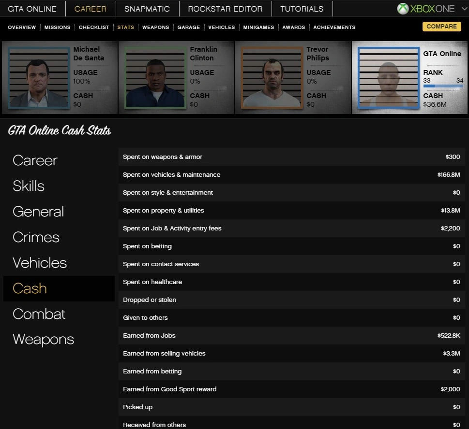The image size is (469, 429).
Task: Select Michael De Santa's mugshot
Action: point(39,77)
